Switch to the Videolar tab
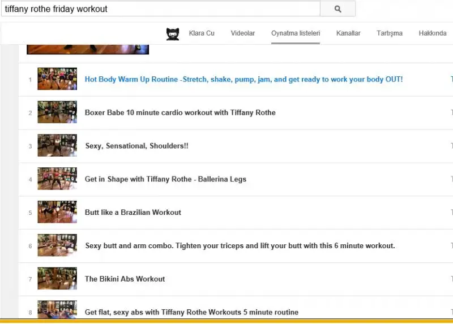Image resolution: width=453 pixels, height=324 pixels. coord(243,33)
